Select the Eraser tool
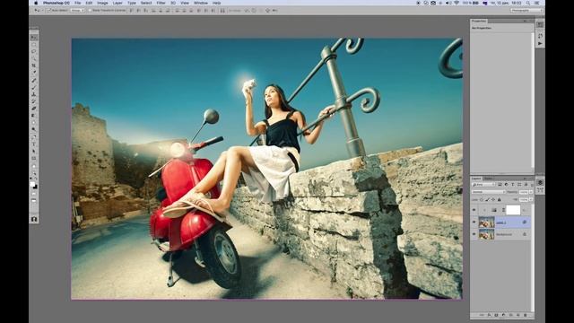This screenshot has width=574, height=323. pos(34,109)
